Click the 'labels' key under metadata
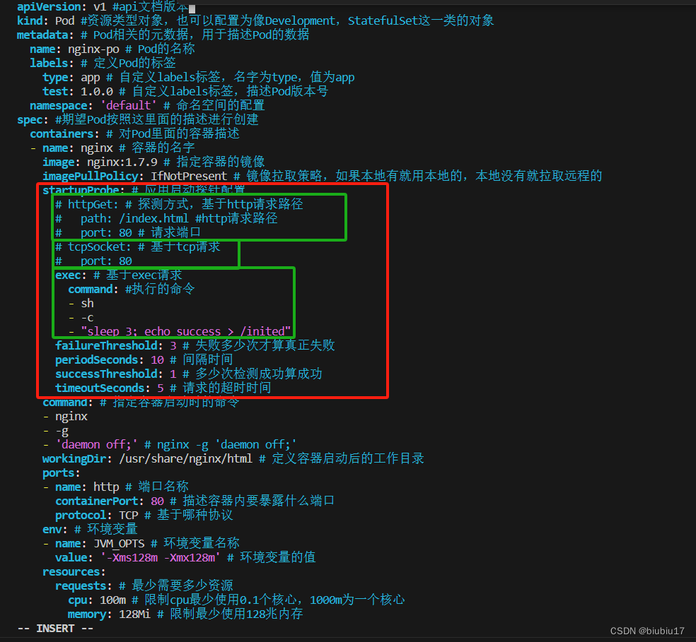This screenshot has width=696, height=642. pyautogui.click(x=48, y=64)
